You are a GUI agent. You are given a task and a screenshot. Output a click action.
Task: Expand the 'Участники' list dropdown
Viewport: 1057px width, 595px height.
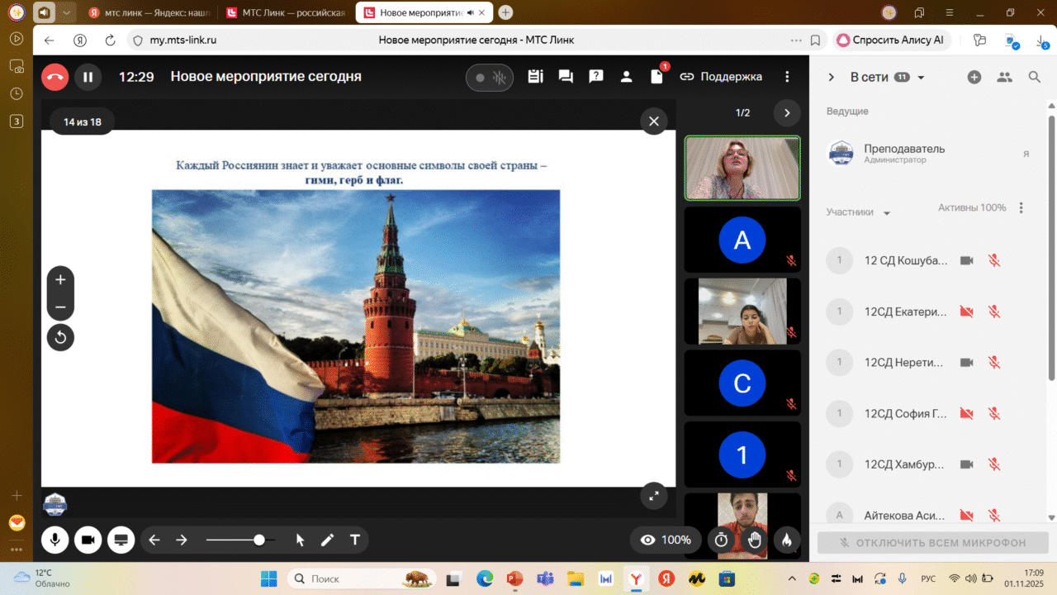tap(887, 213)
